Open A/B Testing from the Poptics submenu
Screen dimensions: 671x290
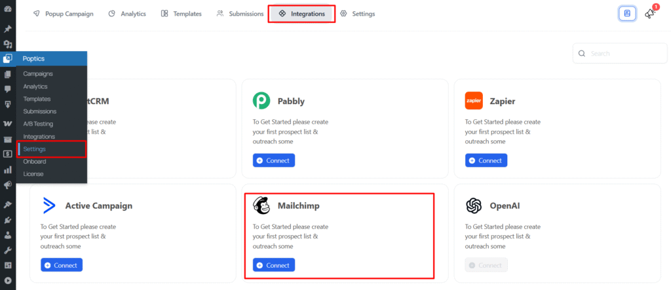pos(38,124)
